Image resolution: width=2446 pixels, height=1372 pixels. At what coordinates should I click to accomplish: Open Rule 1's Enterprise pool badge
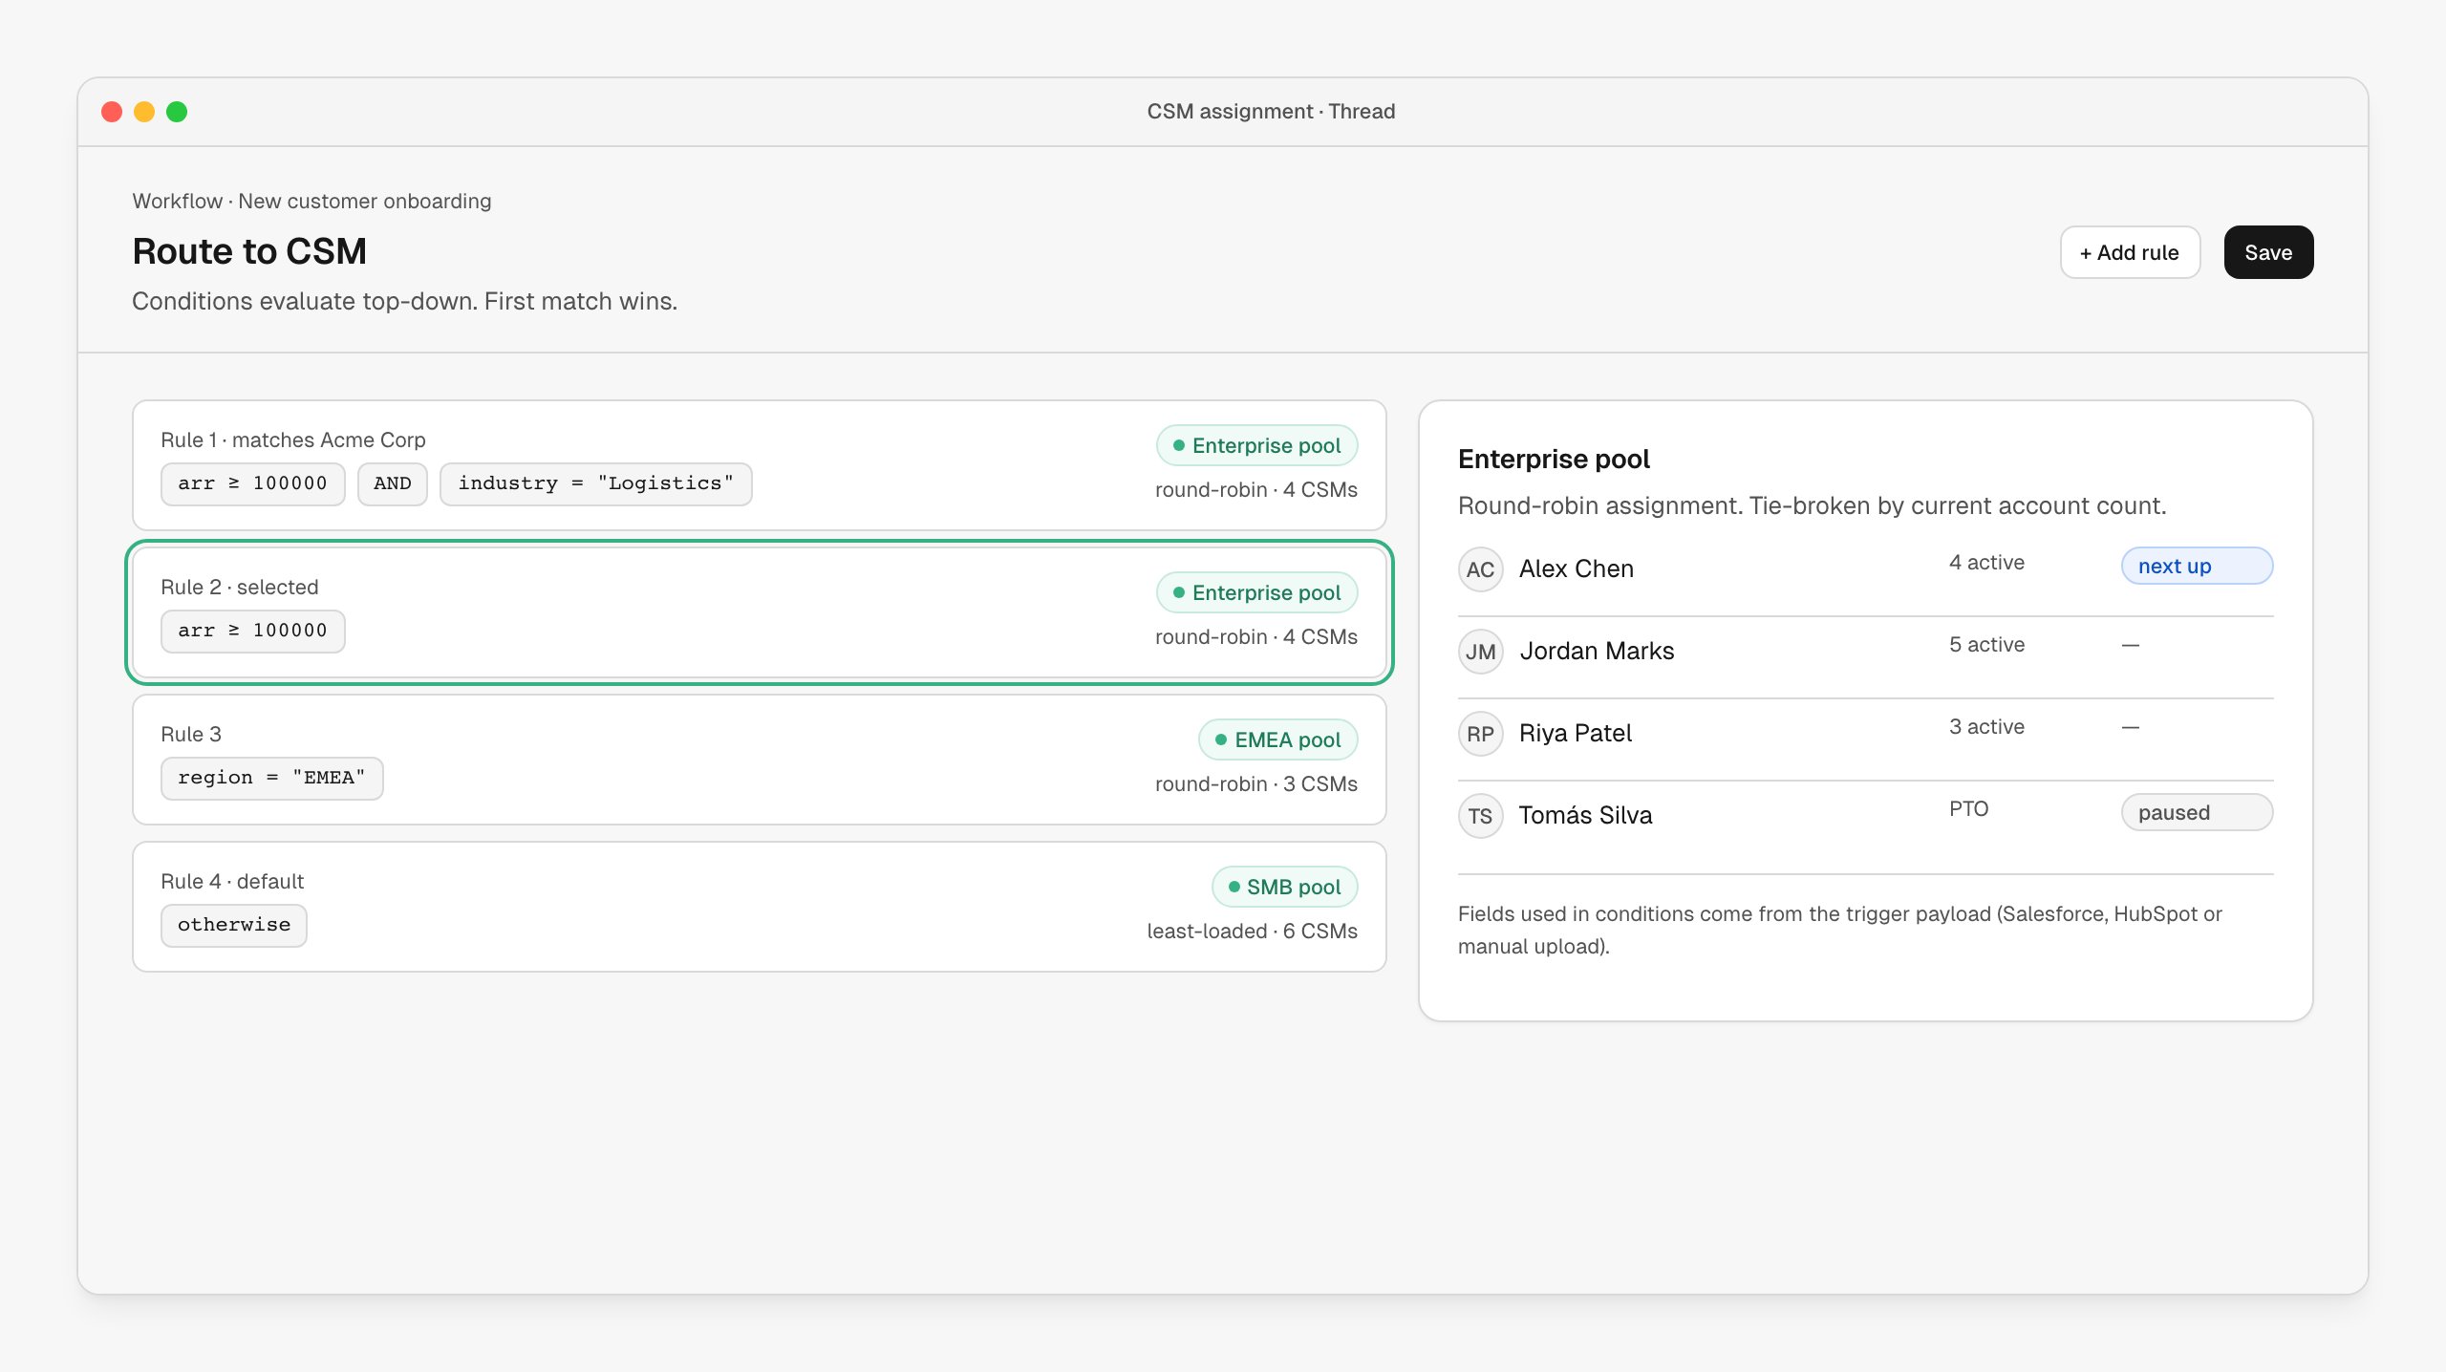1256,445
